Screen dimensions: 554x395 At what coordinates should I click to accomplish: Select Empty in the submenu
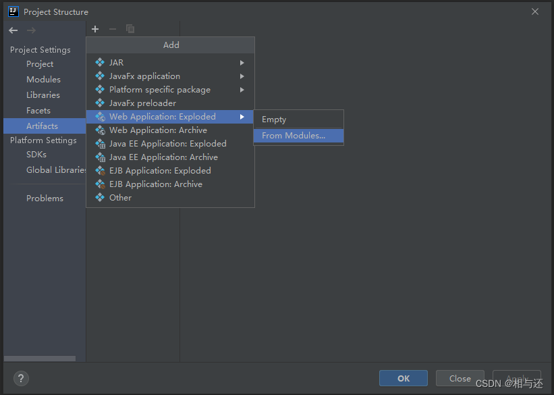pos(298,120)
